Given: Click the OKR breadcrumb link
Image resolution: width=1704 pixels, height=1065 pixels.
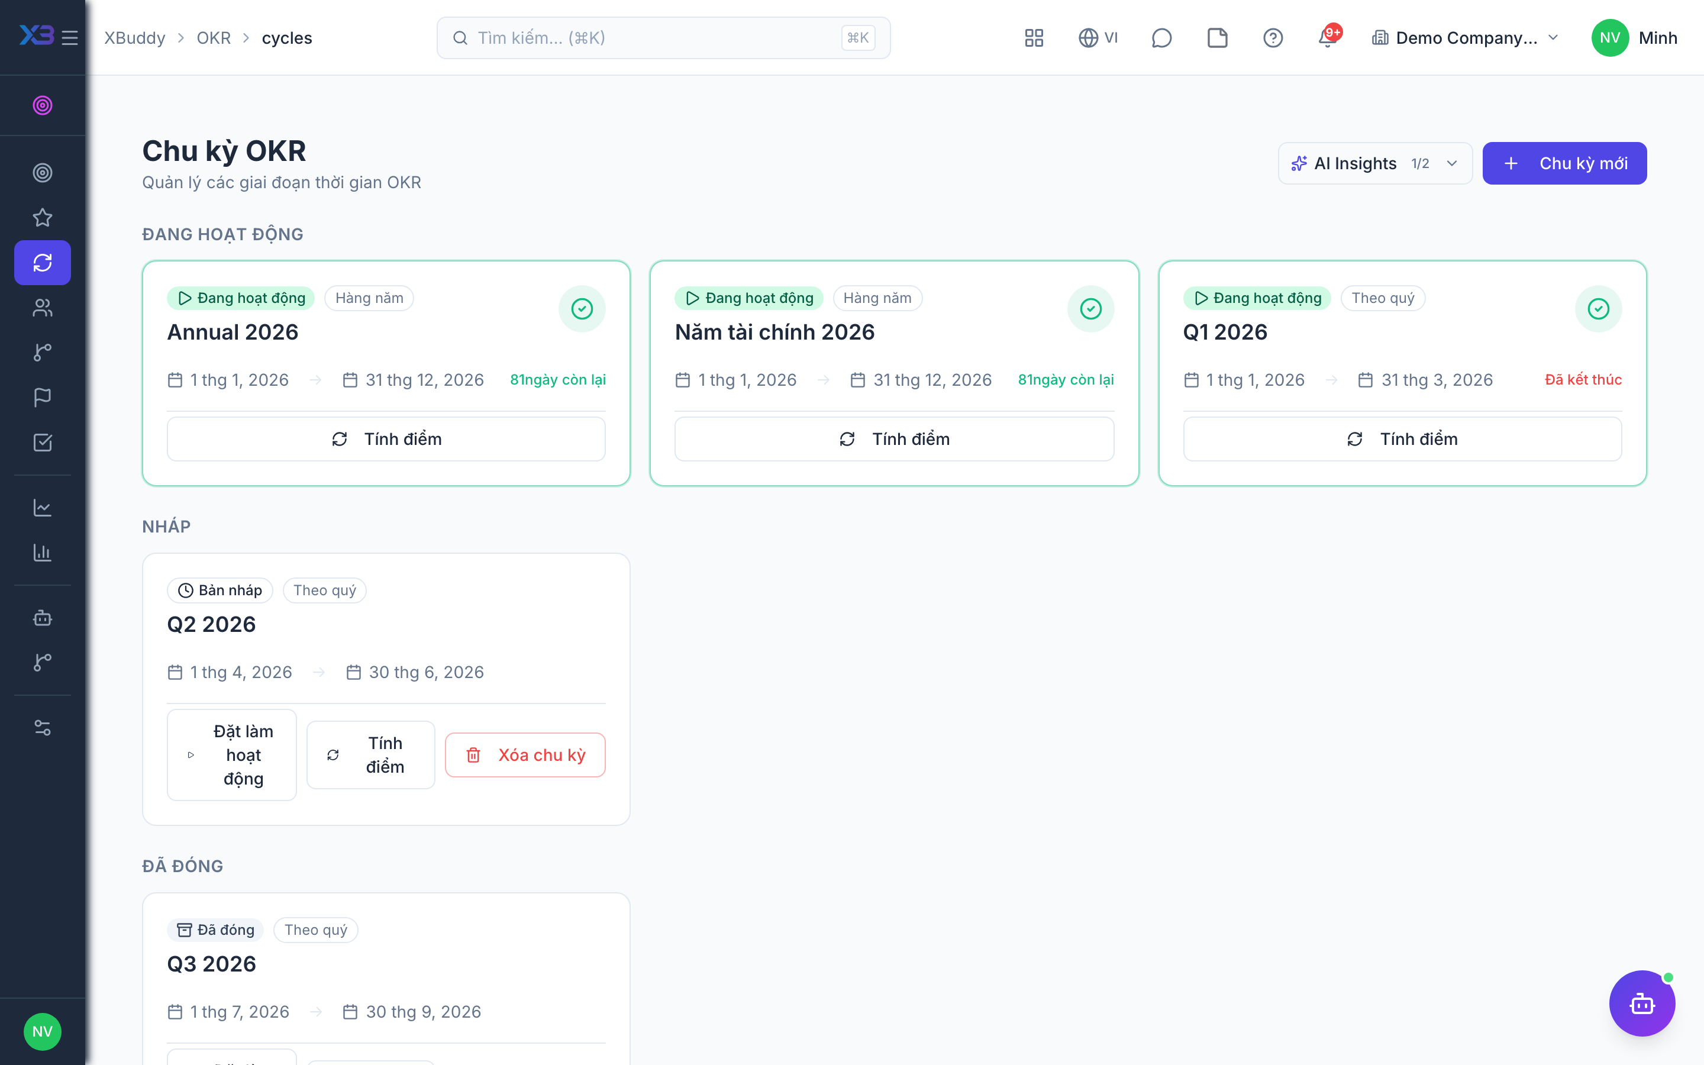Looking at the screenshot, I should click(214, 37).
